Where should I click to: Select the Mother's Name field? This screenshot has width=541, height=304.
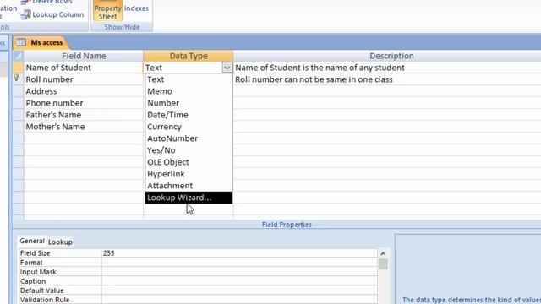coord(83,127)
